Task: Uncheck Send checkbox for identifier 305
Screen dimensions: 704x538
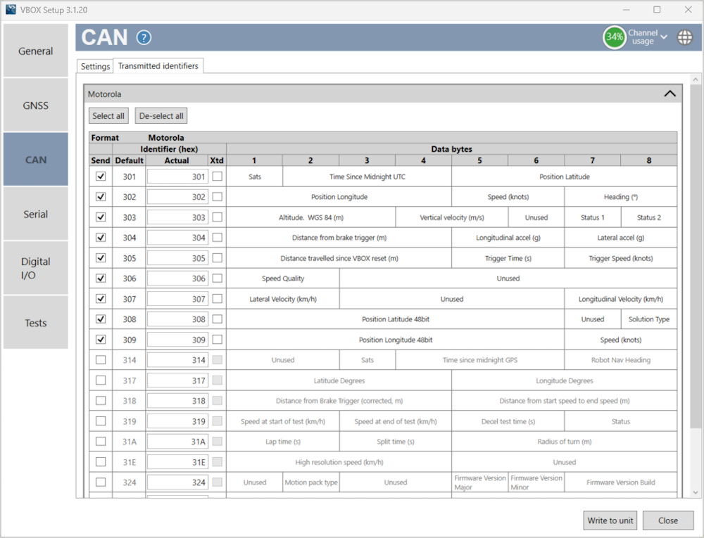Action: [x=101, y=258]
